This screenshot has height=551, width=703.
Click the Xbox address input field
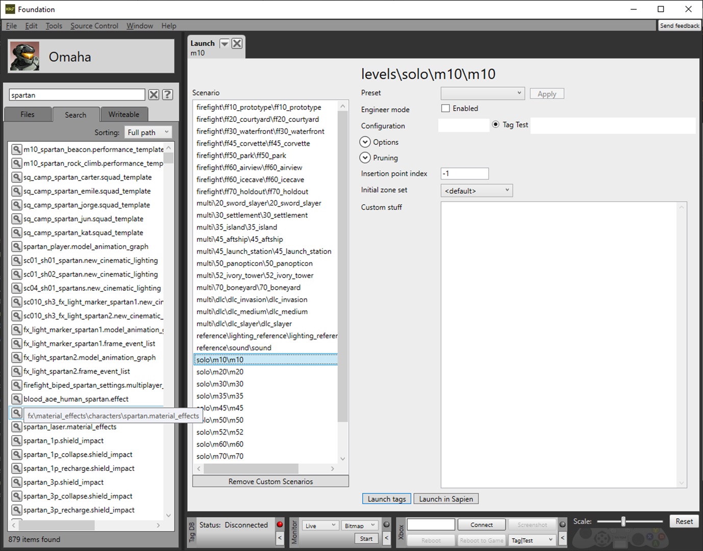pyautogui.click(x=431, y=524)
